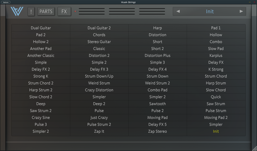Select the Just Crazy preset
This screenshot has width=257, height=151.
coord(99,117)
